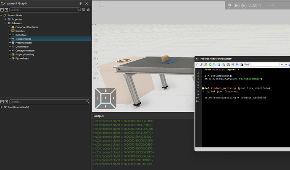Paste clipboard into script editor
The width and height of the screenshot is (290, 170).
(228, 64)
